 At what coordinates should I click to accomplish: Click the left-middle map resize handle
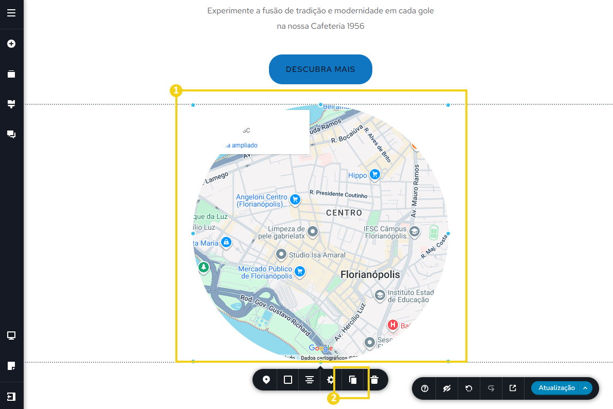point(193,234)
